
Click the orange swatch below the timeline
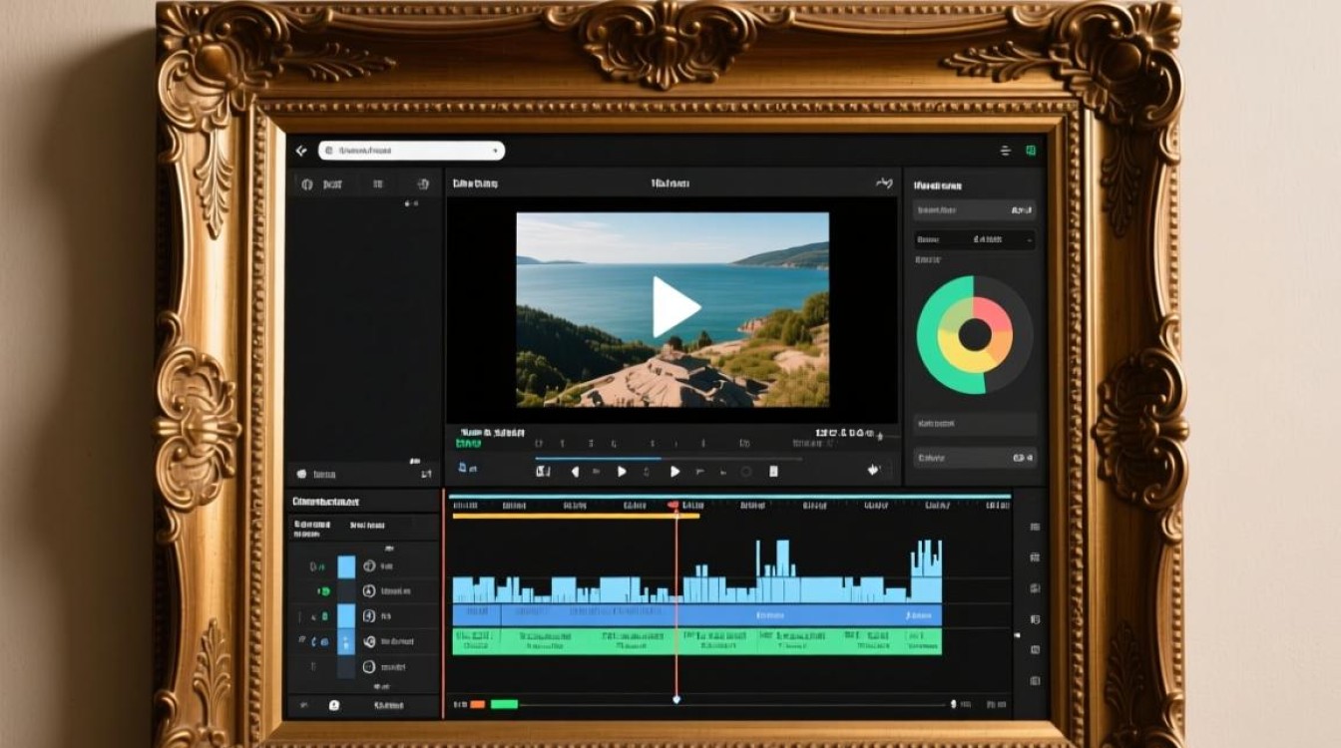(x=478, y=704)
